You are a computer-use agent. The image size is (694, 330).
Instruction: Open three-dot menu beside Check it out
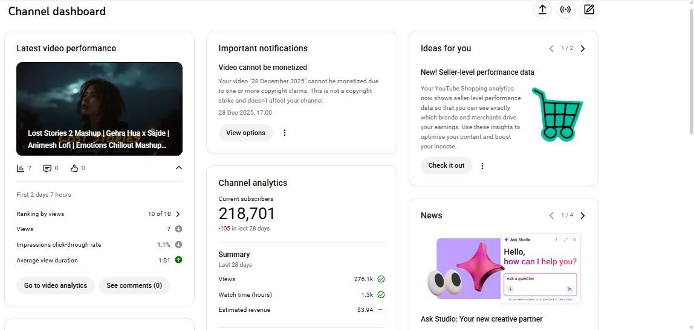pos(482,165)
